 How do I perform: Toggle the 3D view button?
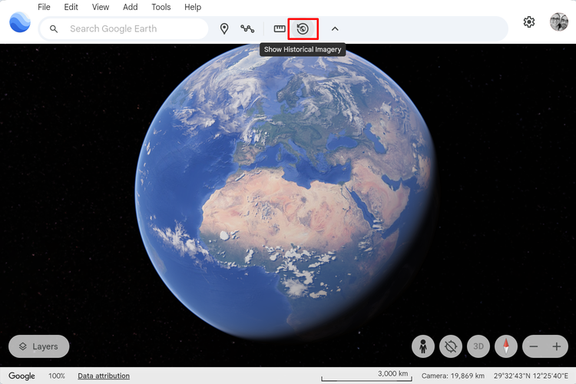pos(478,346)
